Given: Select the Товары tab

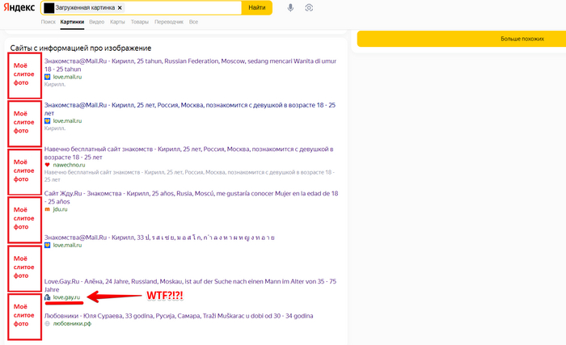Looking at the screenshot, I should click(139, 22).
